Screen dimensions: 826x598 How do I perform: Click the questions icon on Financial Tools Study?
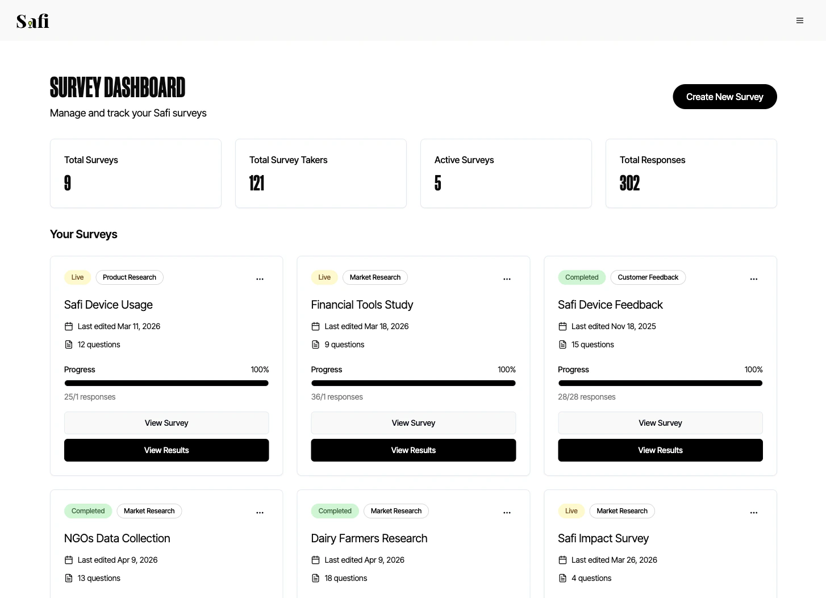[315, 344]
